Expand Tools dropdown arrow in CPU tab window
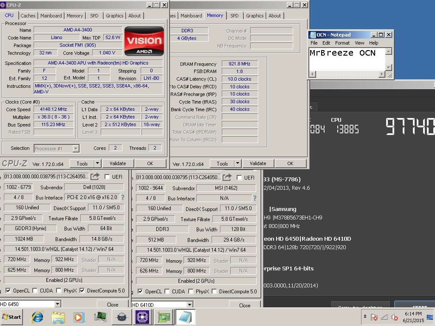Viewport: 435px width, 326px height. click(x=97, y=163)
